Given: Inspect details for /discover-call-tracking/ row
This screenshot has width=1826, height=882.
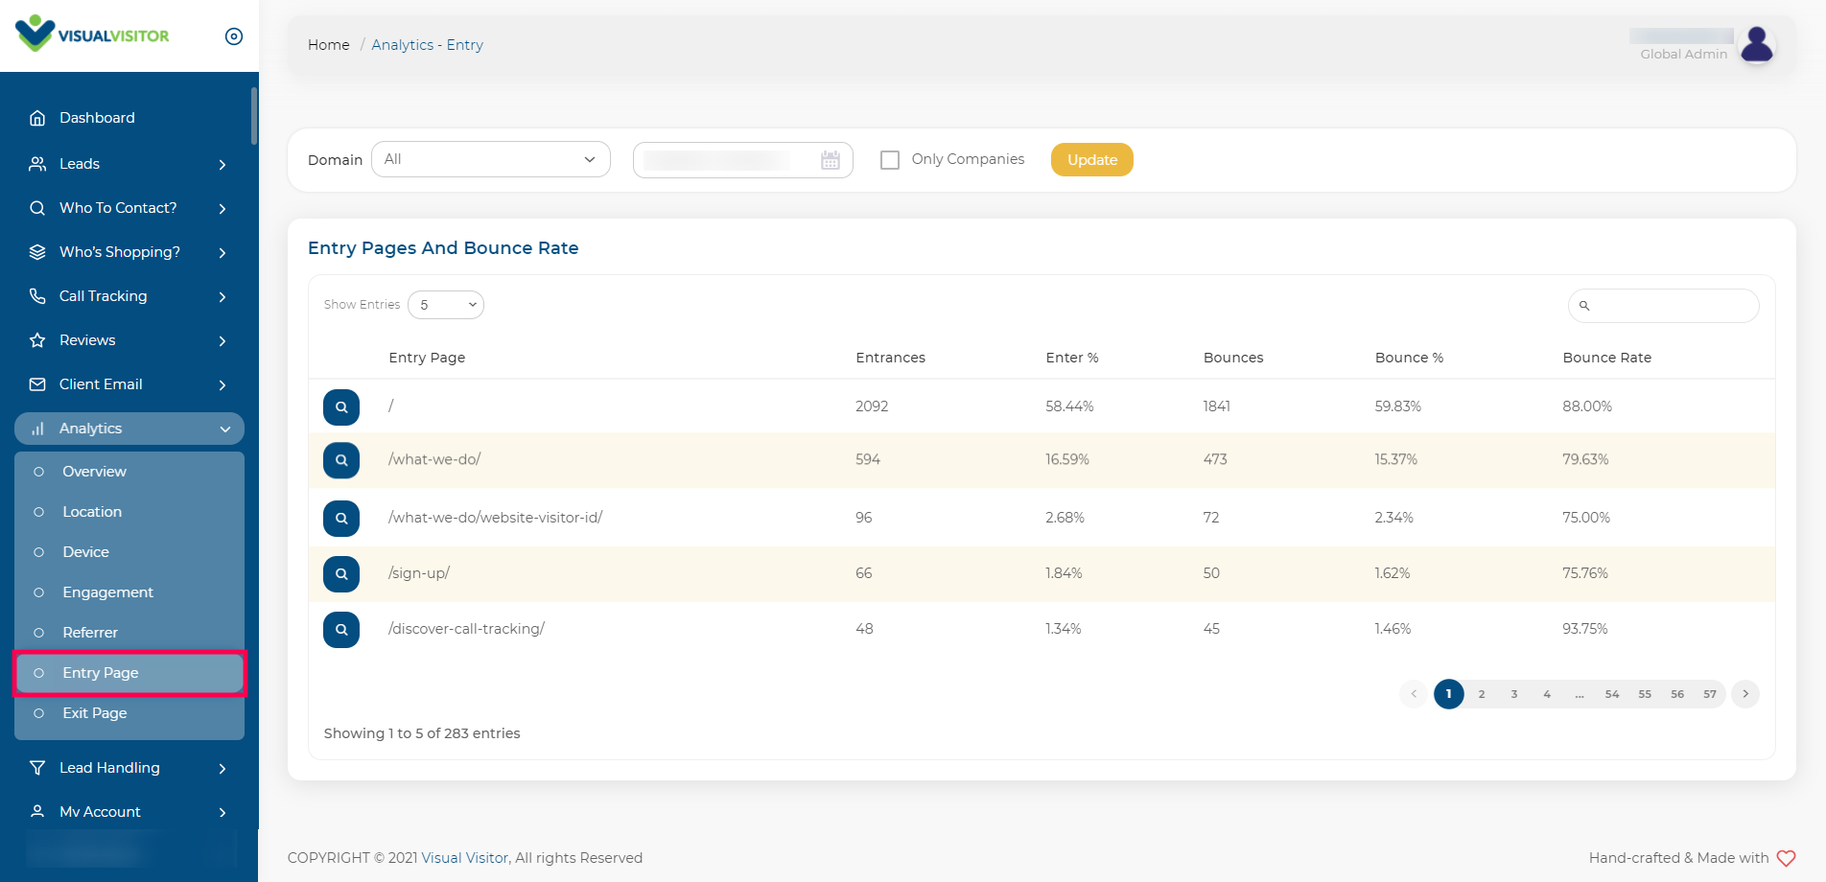Looking at the screenshot, I should click(341, 630).
